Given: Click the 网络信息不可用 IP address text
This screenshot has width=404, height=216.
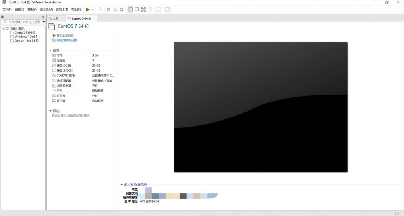Looking at the screenshot, I should pos(150,201).
